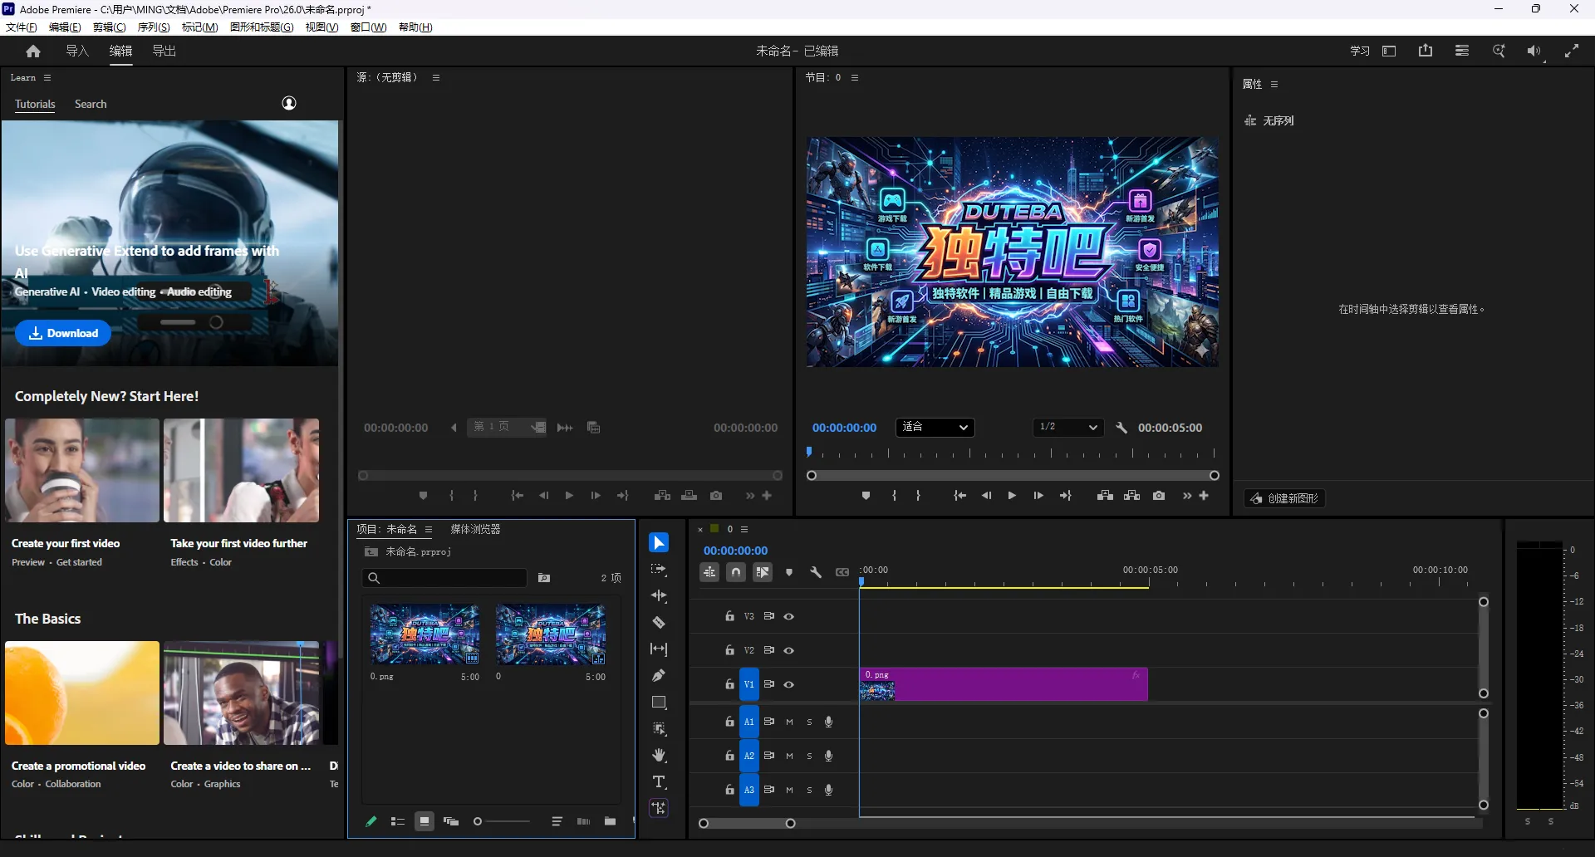Mute the A1 audio track

[789, 722]
